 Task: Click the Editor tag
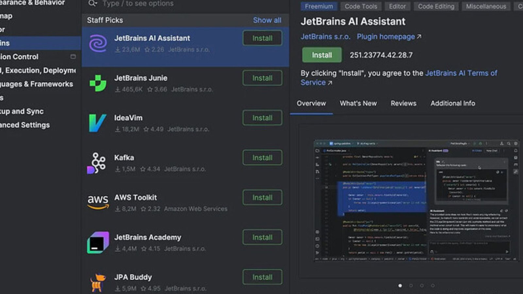pyautogui.click(x=397, y=6)
